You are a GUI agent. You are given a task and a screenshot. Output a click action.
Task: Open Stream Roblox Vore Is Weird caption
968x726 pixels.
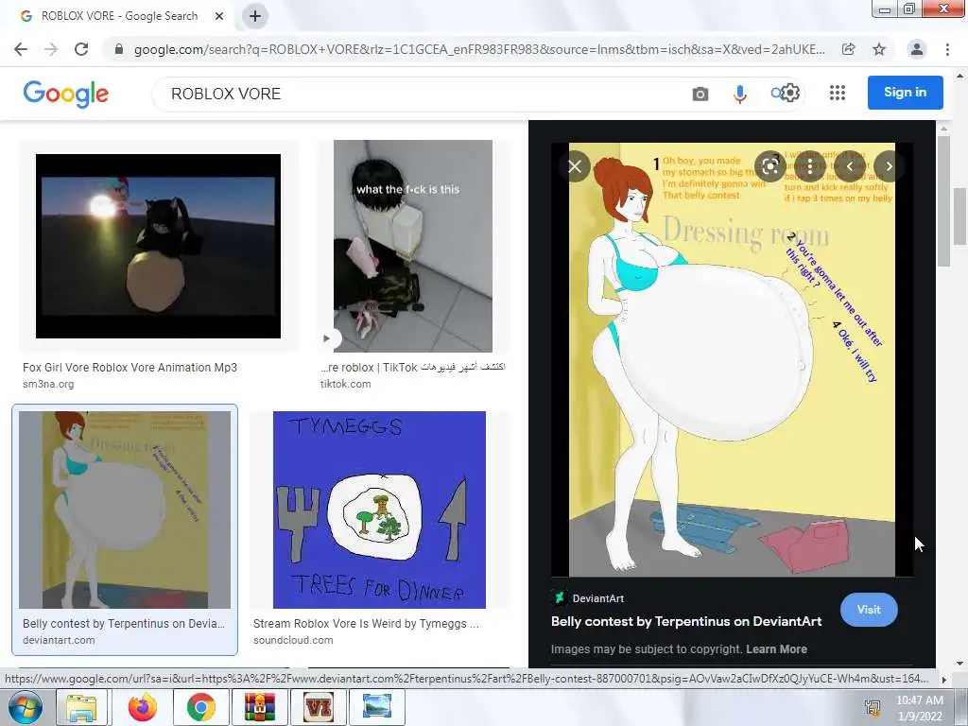click(x=366, y=624)
